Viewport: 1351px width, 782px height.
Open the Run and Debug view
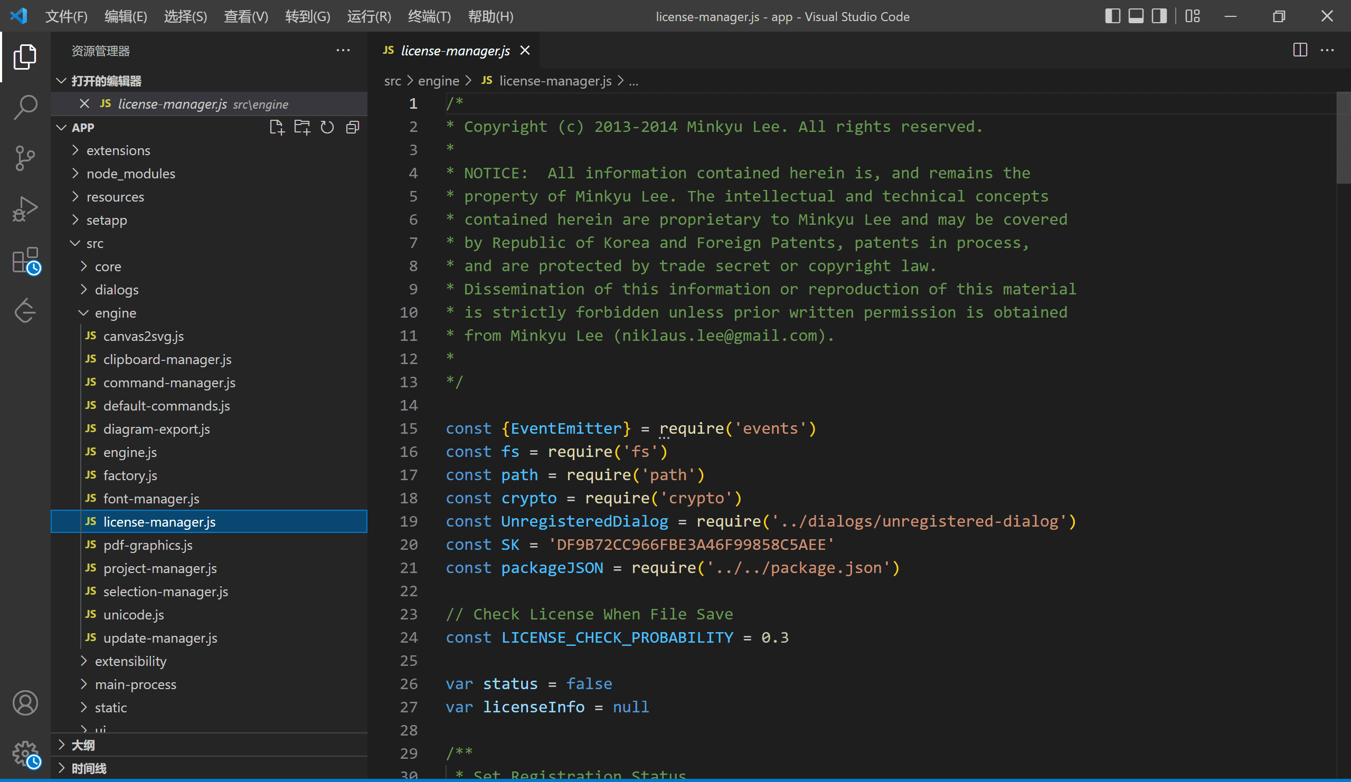coord(25,209)
